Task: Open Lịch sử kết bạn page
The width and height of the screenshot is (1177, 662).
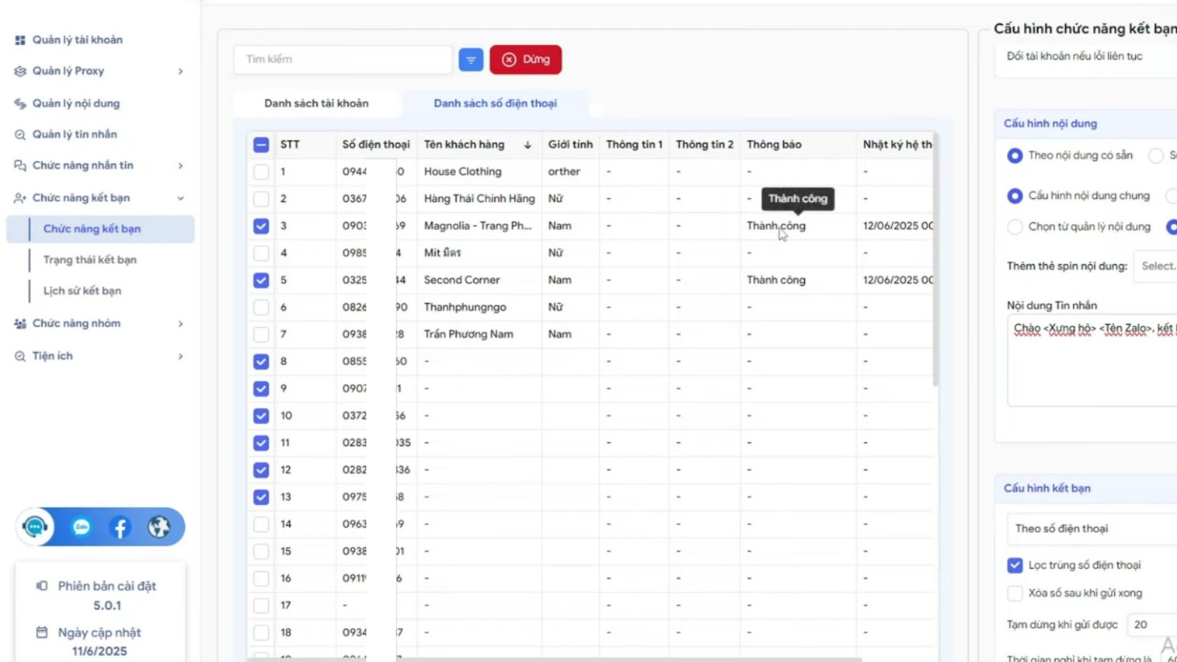Action: (82, 291)
